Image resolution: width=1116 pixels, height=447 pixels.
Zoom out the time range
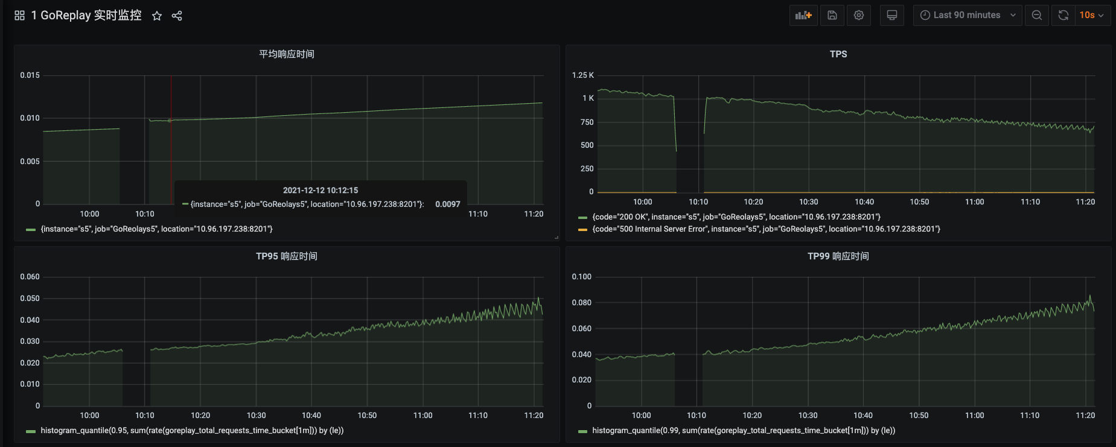[1036, 15]
